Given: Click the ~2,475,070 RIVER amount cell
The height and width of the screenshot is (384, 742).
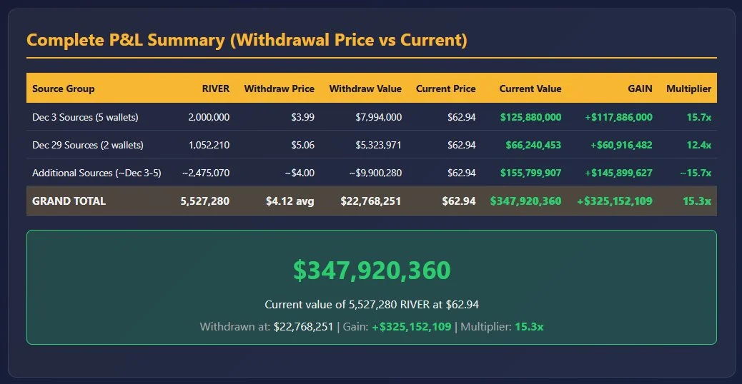Looking at the screenshot, I should 205,173.
